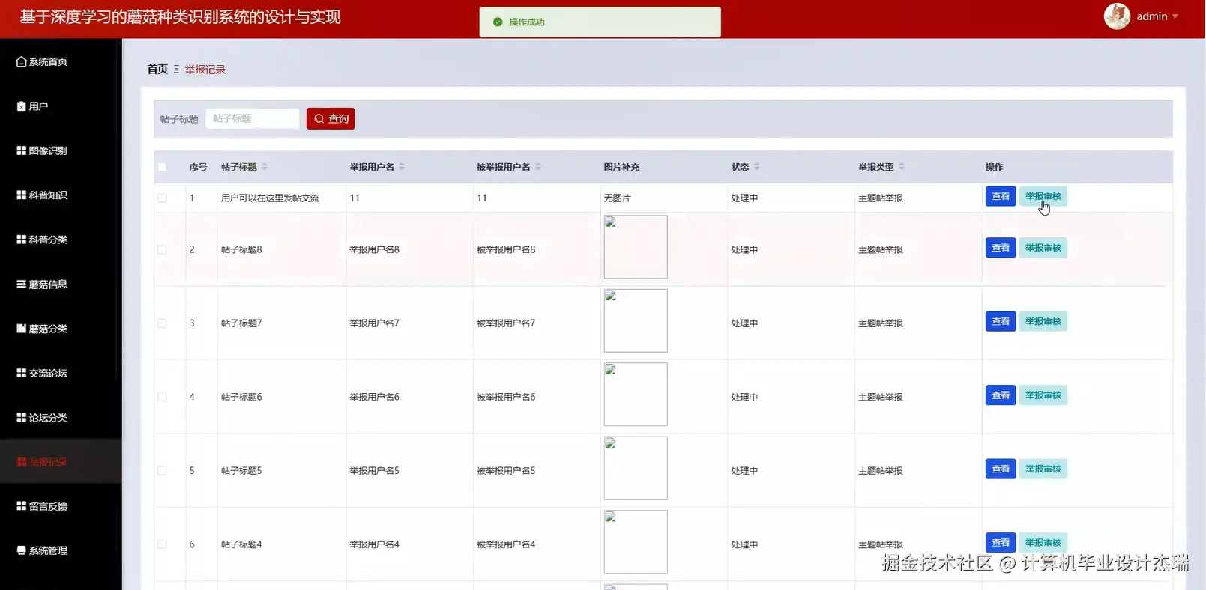Screen dimensions: 1206x590
Task: Click the grid icon beside 科普分类
Action: click(21, 240)
